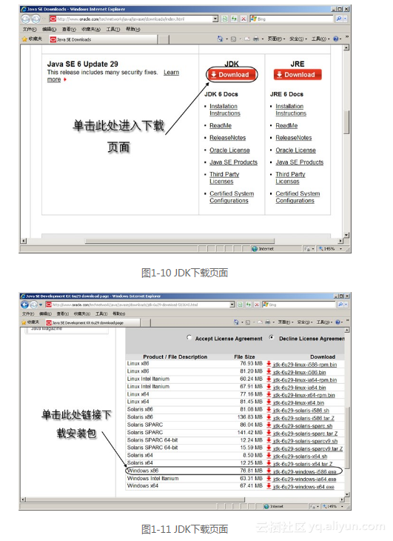This screenshot has height=541, width=393.
Task: Click search magnifier in JDK 6u29 download window
Action: point(340,305)
